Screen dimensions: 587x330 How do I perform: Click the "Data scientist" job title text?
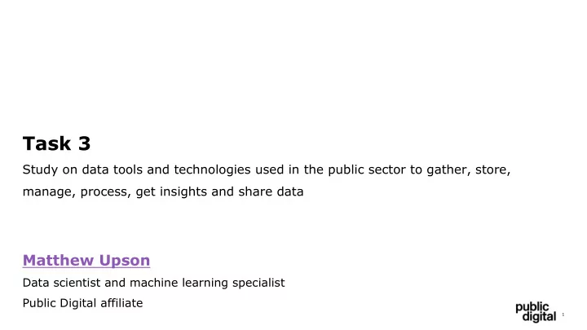point(61,283)
